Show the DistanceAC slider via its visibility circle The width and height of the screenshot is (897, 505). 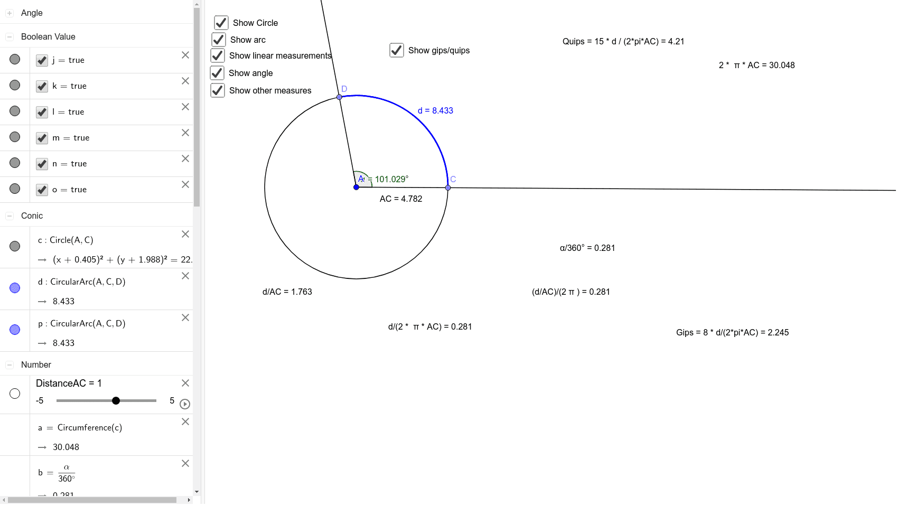tap(14, 393)
